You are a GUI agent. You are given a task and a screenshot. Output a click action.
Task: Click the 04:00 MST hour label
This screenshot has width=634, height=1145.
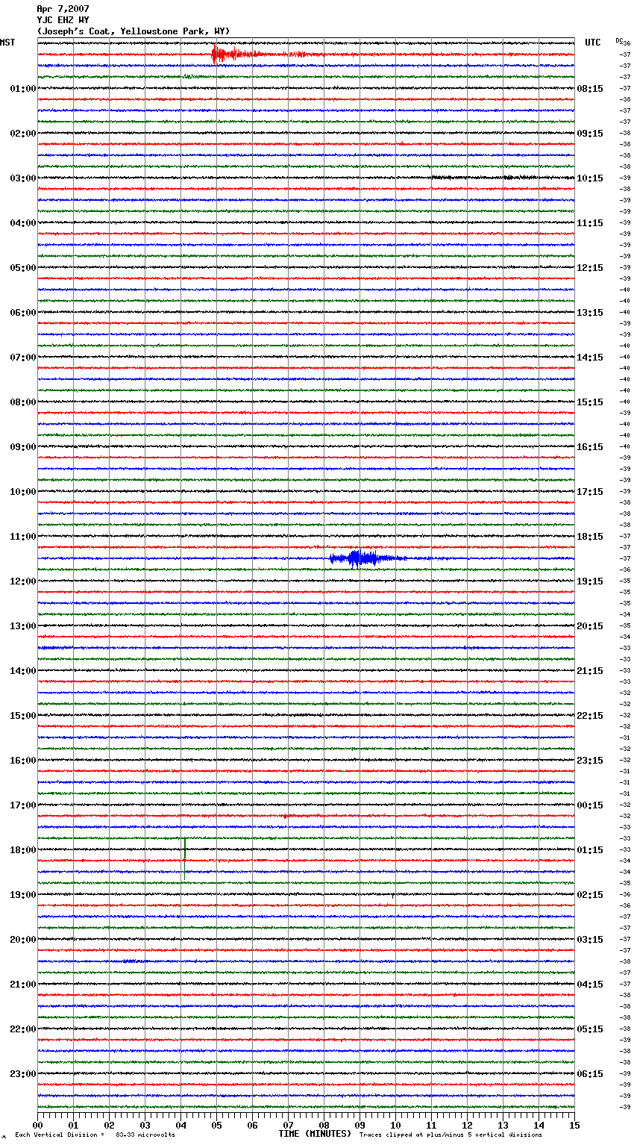pyautogui.click(x=23, y=223)
